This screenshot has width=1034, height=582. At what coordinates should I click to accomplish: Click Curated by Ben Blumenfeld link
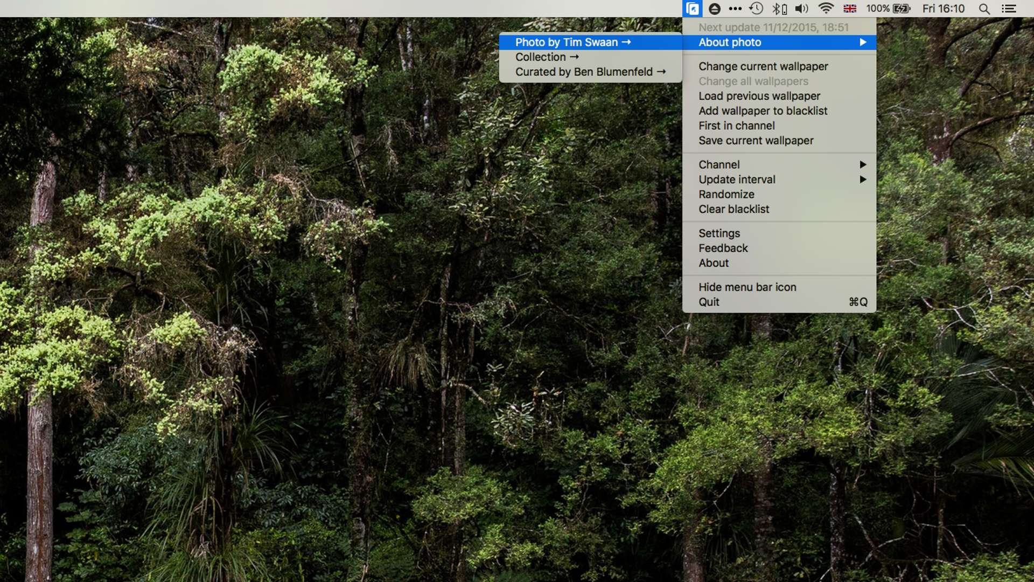[x=591, y=71]
